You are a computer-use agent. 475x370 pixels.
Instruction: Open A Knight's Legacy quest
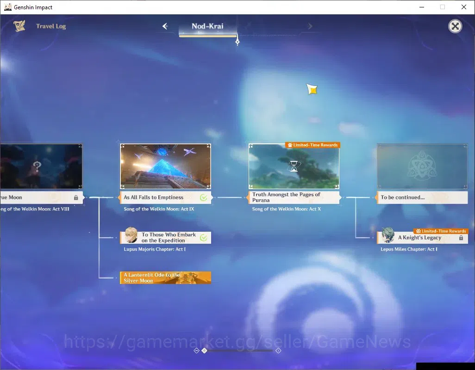tap(422, 237)
